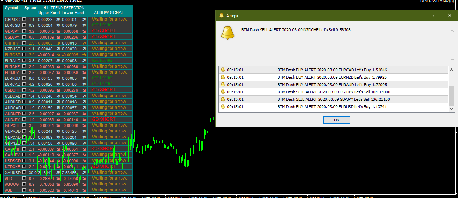Image resolution: width=458 pixels, height=198 pixels.
Task: Click GO LONG signal for EURUSD
Action: pyautogui.click(x=102, y=25)
